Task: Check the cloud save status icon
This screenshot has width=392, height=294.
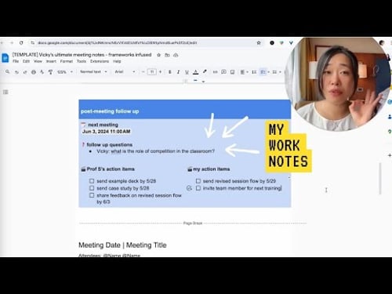Action: pos(176,55)
